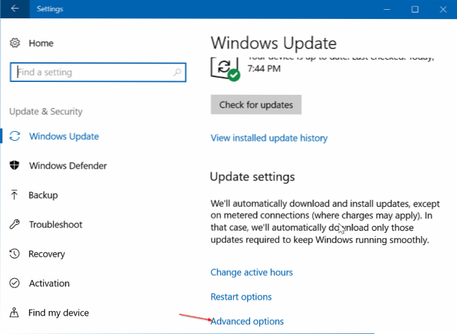Open the Restart options link

(241, 297)
